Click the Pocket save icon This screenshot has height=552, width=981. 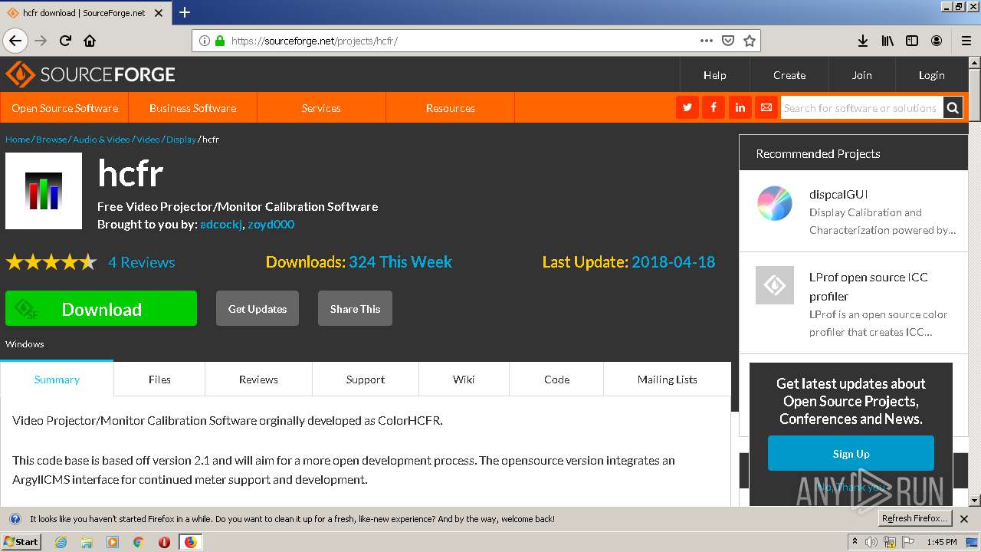(728, 41)
